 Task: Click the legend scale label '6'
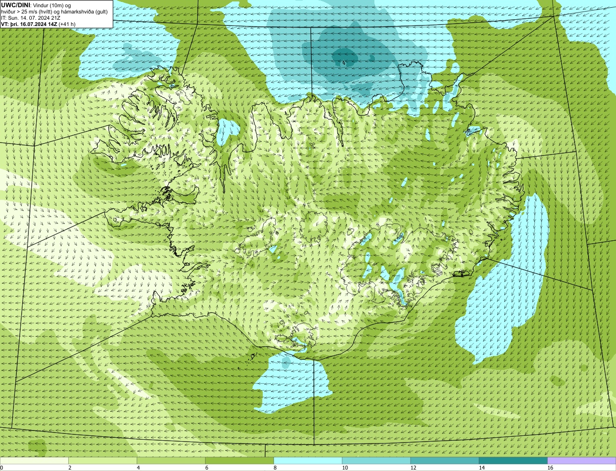(x=206, y=468)
